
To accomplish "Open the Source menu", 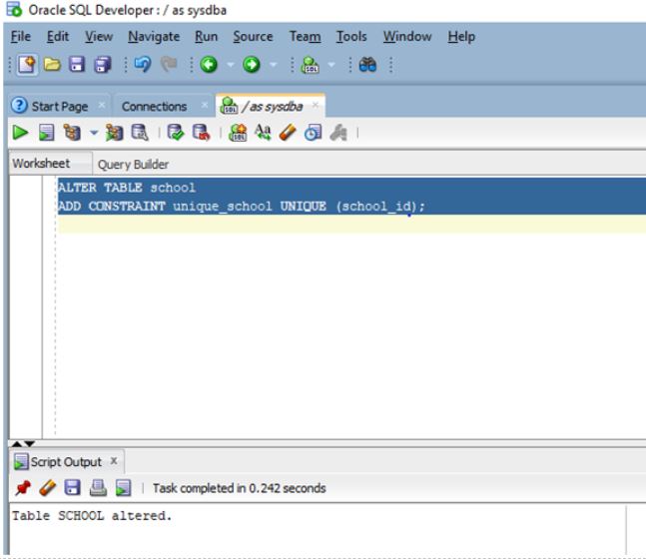I will pos(253,37).
